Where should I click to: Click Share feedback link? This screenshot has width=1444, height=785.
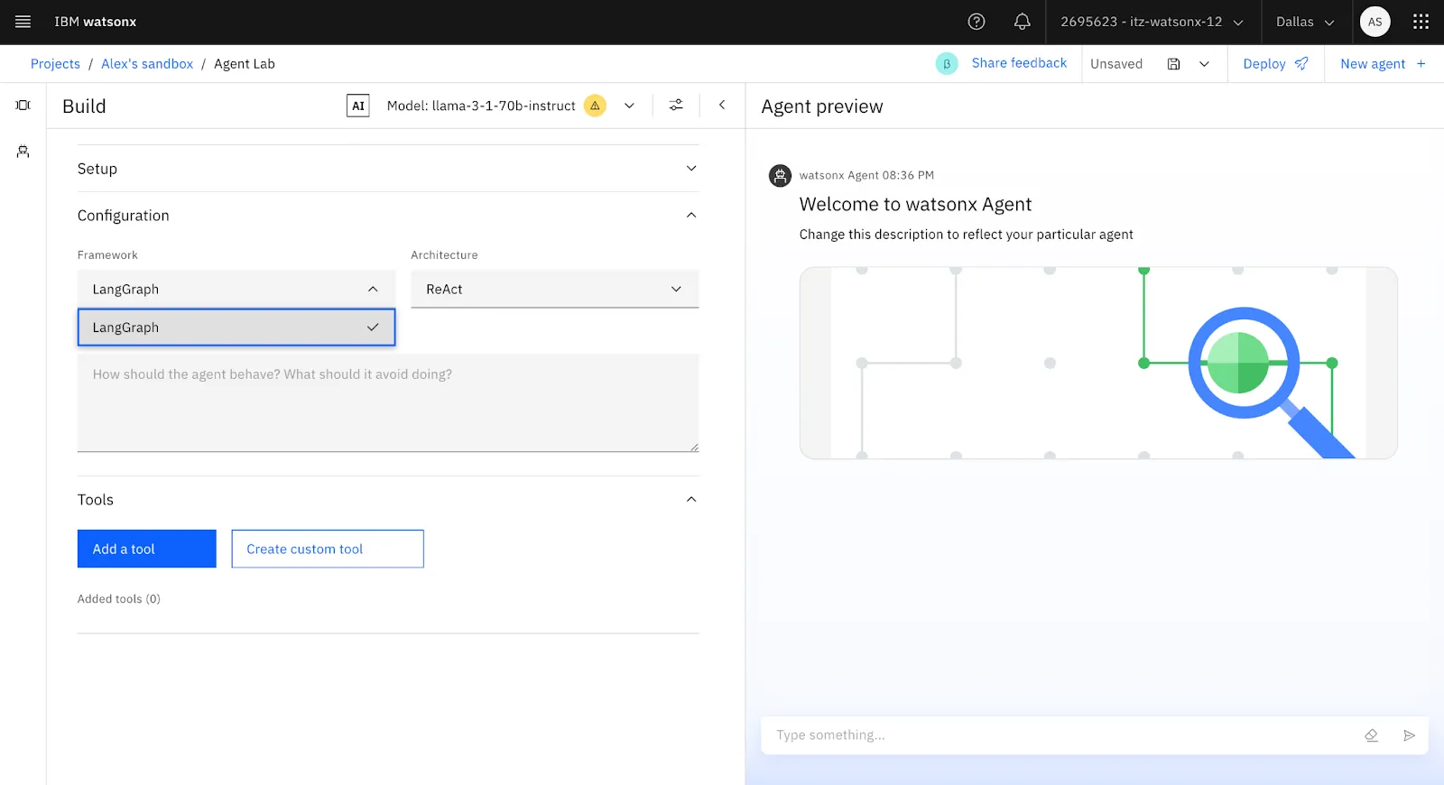(1019, 63)
